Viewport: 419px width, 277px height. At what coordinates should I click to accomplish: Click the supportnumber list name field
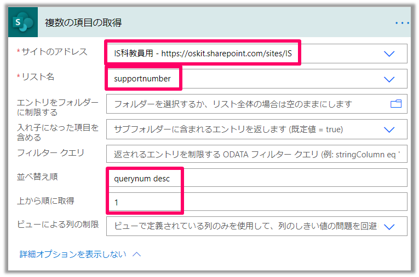pos(256,79)
